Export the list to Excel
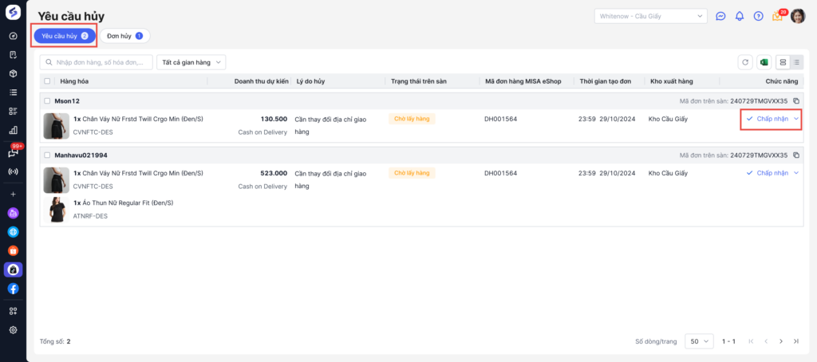817x362 pixels. click(x=764, y=62)
